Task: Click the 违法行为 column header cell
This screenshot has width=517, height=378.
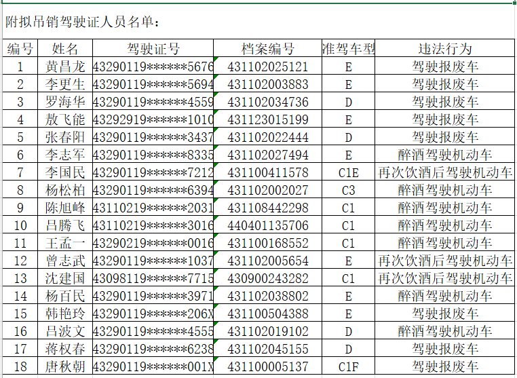Action: coord(445,48)
